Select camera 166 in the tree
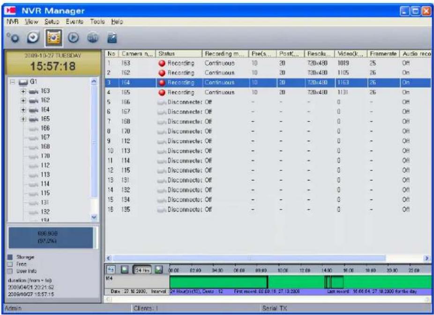The width and height of the screenshot is (434, 315). [45, 128]
